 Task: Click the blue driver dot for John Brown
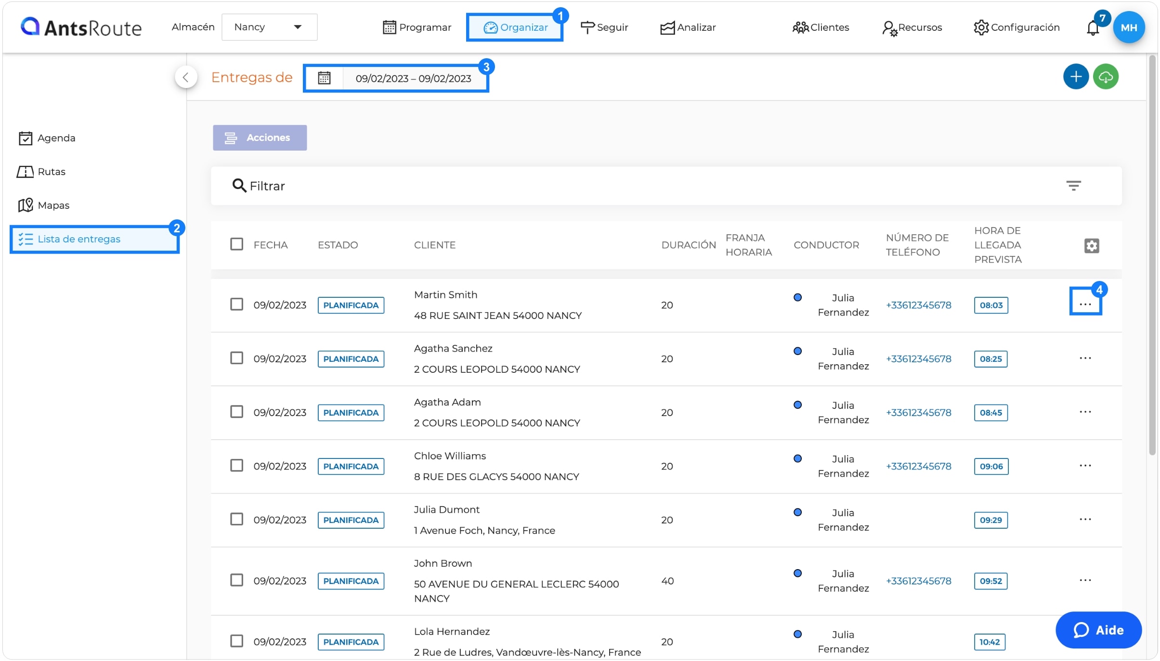click(x=797, y=573)
